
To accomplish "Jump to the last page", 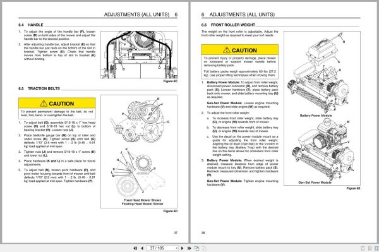I will pos(189,248).
